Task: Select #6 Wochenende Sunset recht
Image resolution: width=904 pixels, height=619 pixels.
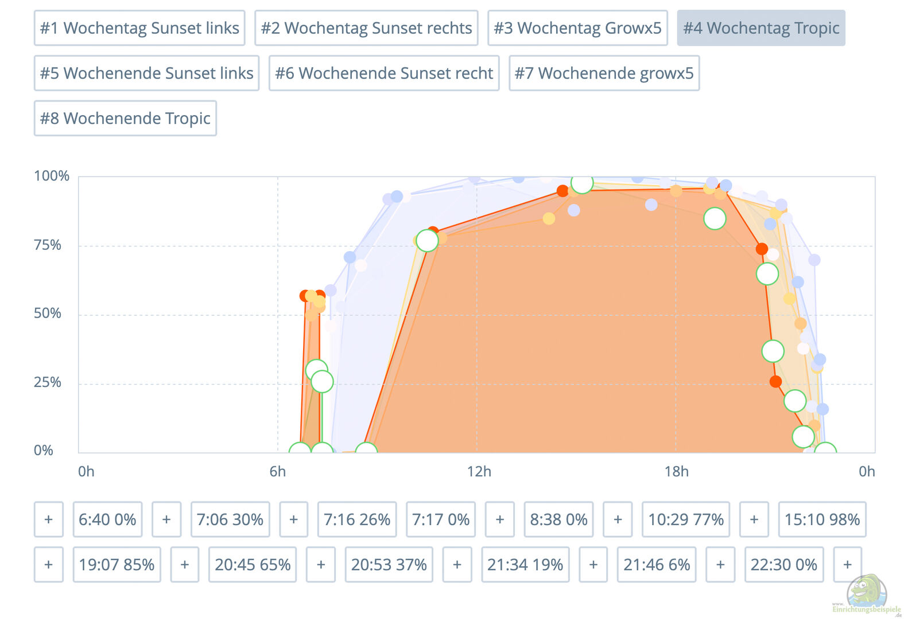Action: (384, 73)
